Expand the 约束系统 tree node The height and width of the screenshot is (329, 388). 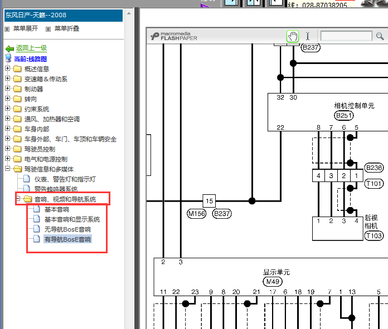pyautogui.click(x=7, y=108)
